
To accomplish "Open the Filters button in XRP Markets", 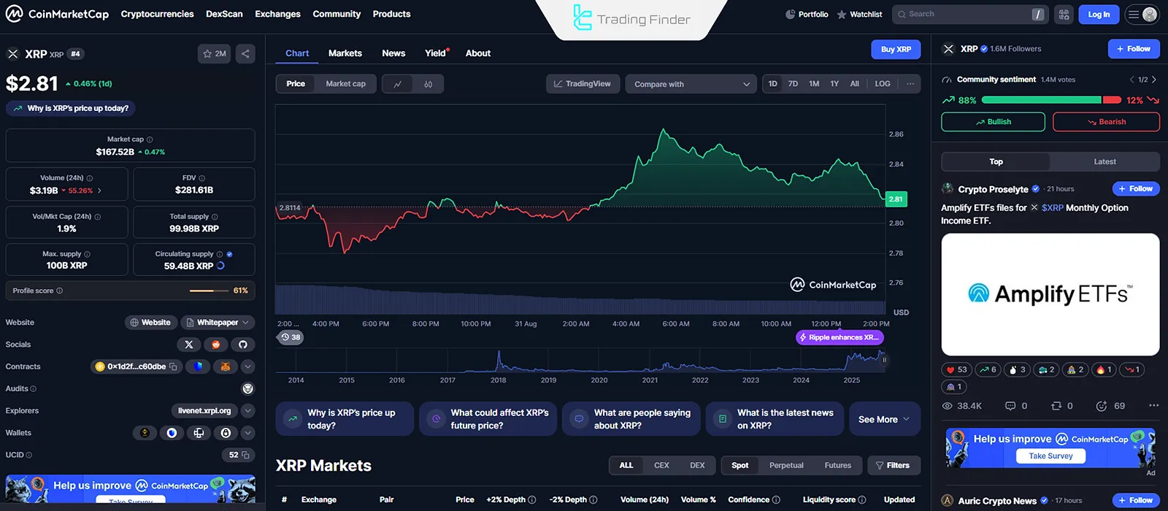I will pyautogui.click(x=894, y=465).
